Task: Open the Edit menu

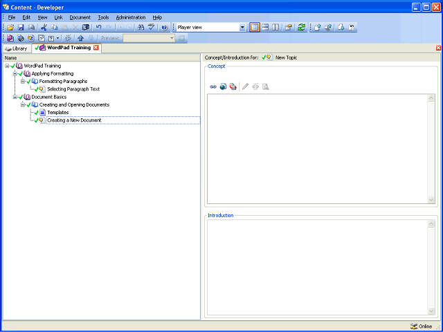Action: (26, 17)
